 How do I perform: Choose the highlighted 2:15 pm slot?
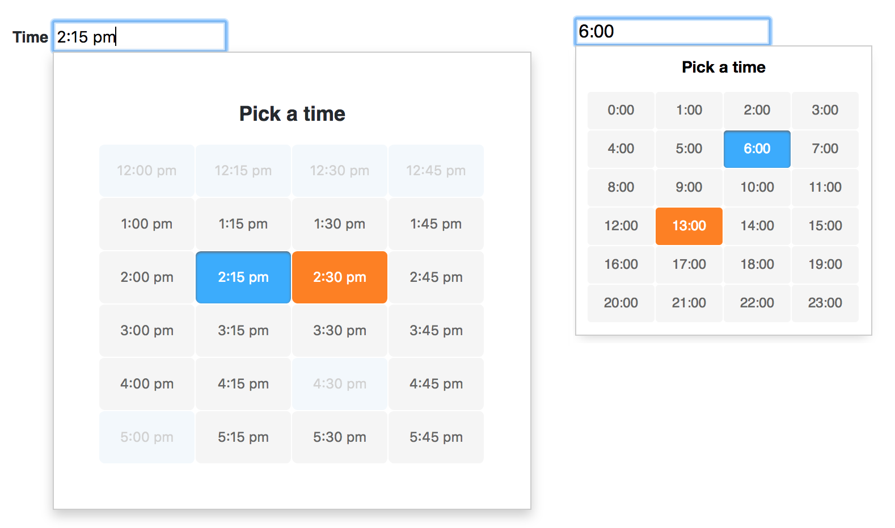tap(243, 277)
